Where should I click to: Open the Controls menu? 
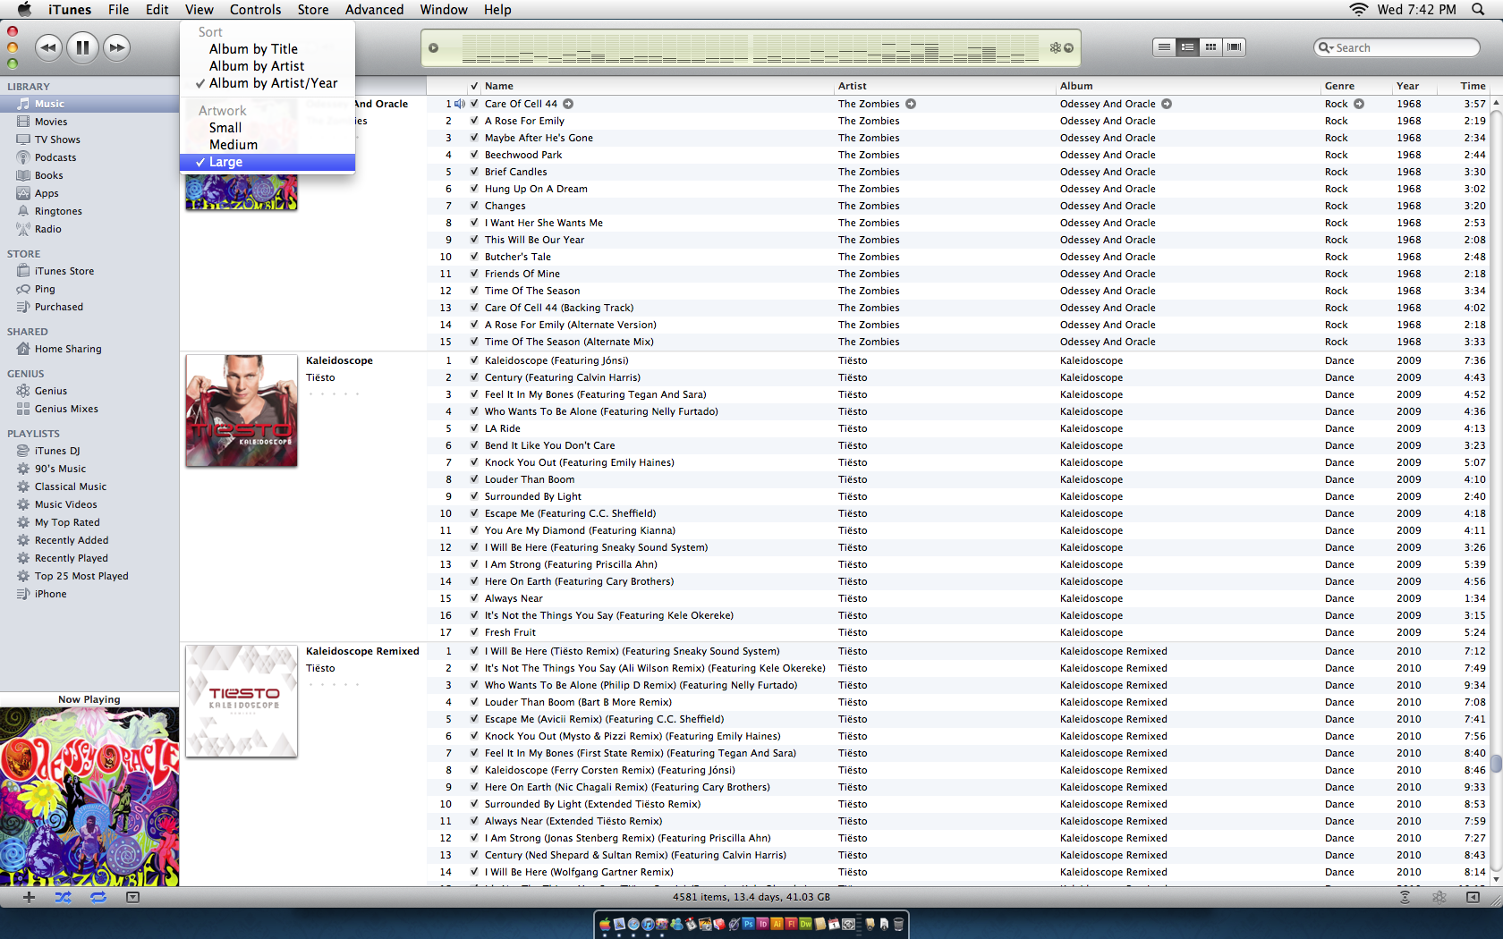click(255, 10)
